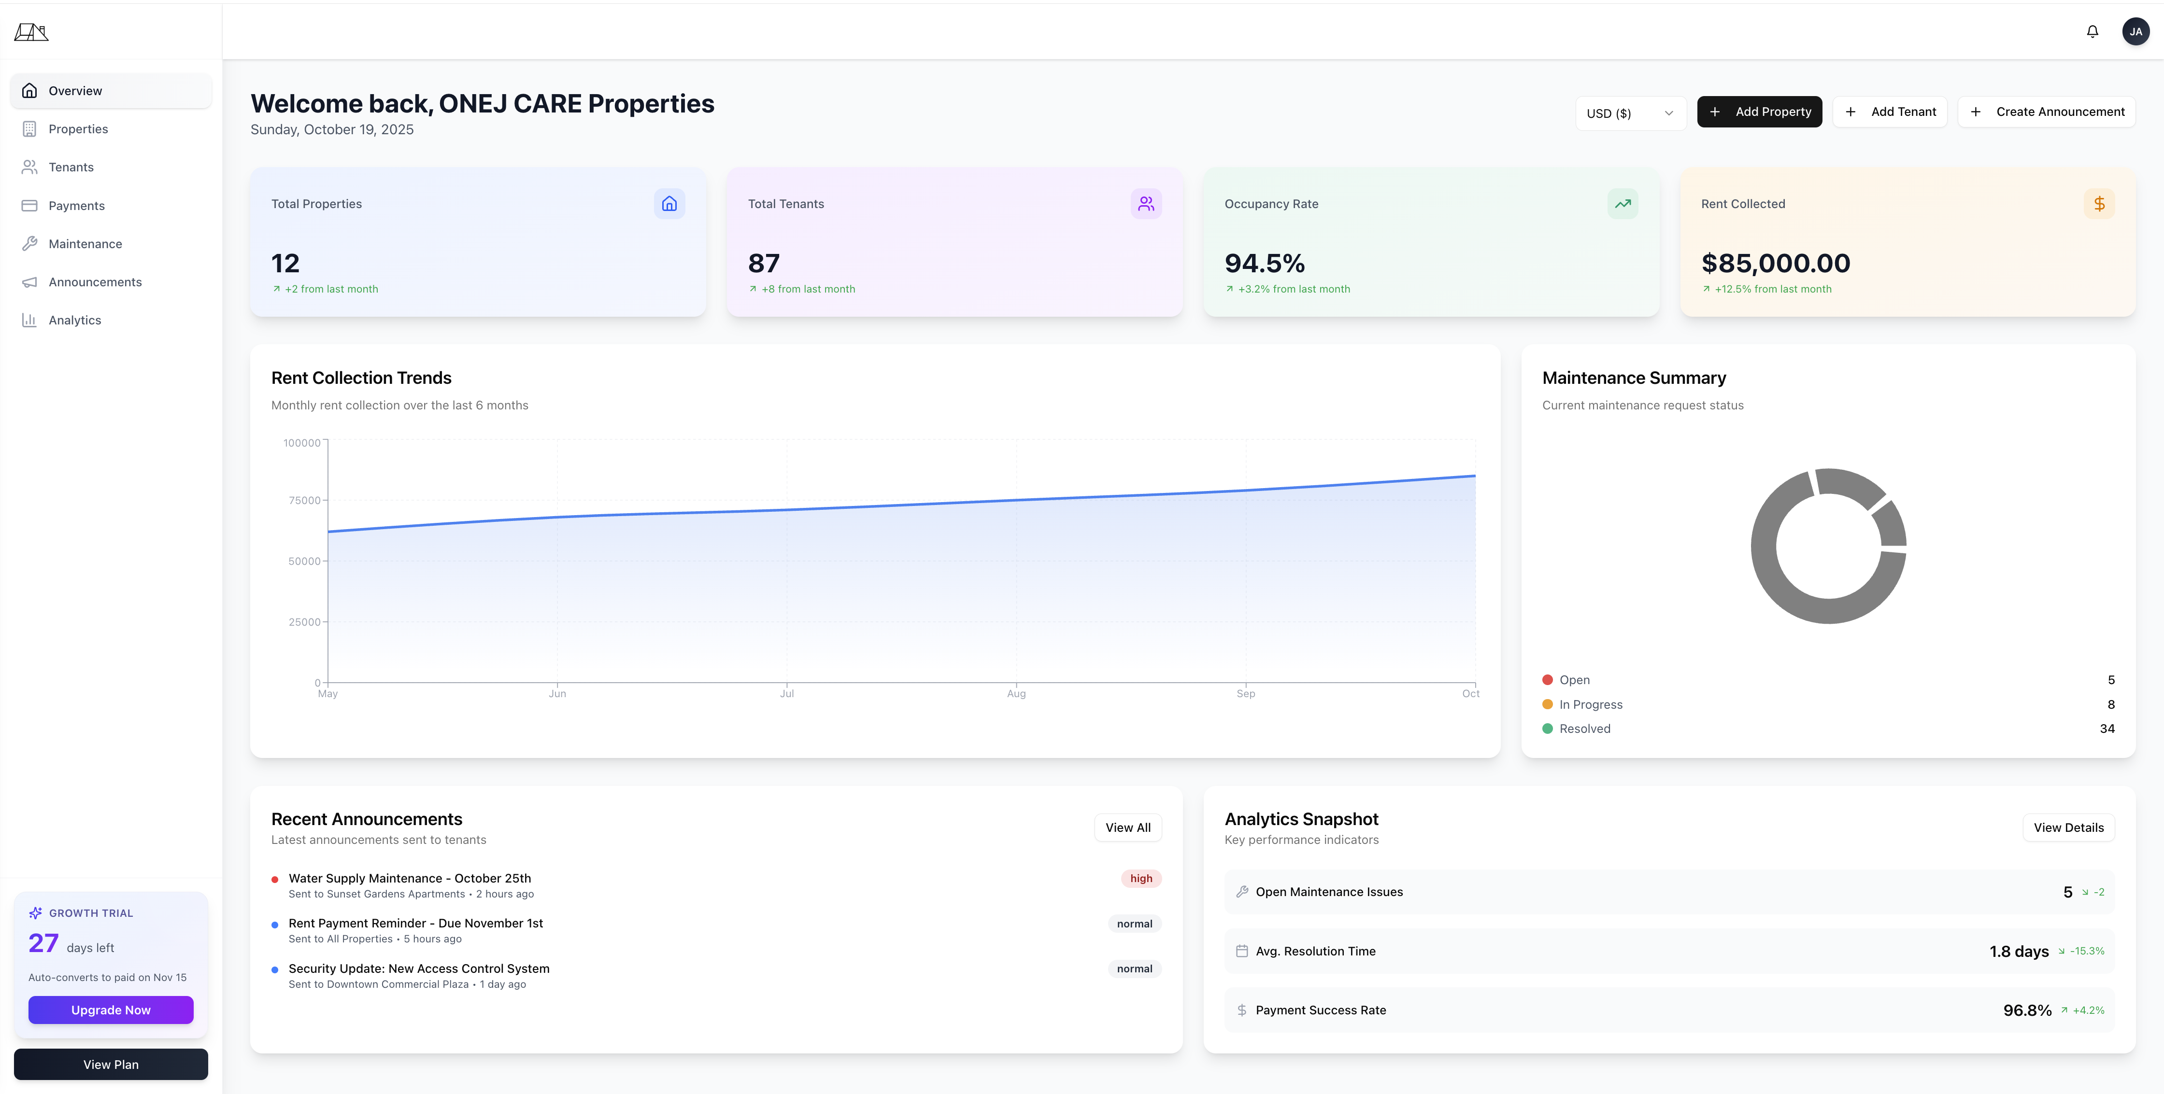Image resolution: width=2164 pixels, height=1094 pixels.
Task: Click the dollar icon on Rent Collected card
Action: click(x=2098, y=203)
